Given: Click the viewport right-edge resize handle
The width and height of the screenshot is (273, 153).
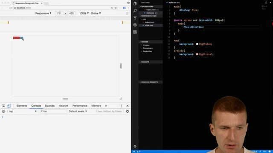Looking at the screenshot, I should 121,66.
